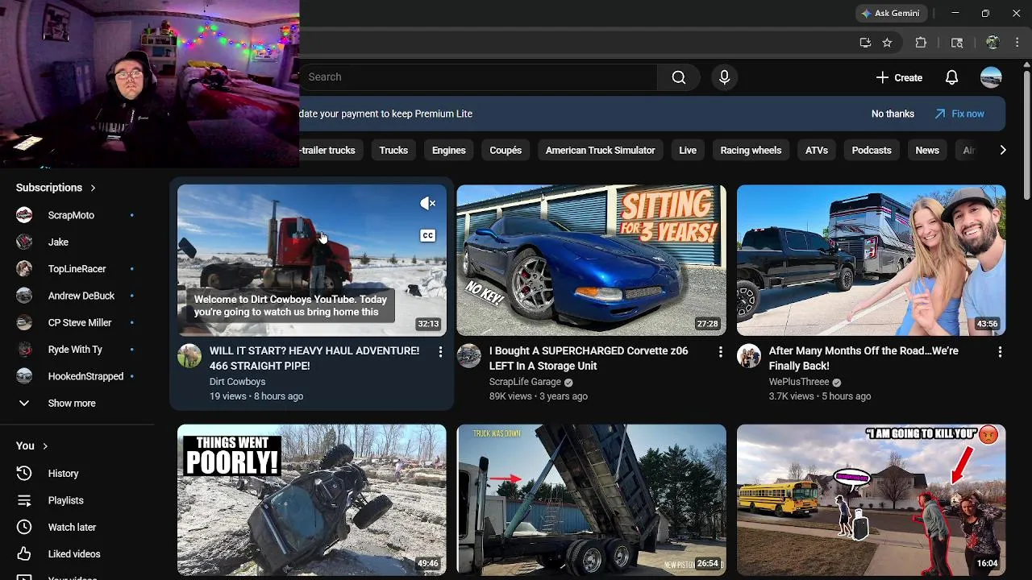
Task: Click the HookednStrapped subscription name
Action: 85,376
